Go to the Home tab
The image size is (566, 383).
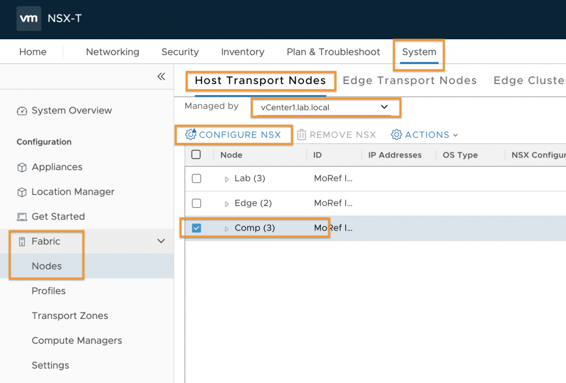(x=33, y=52)
